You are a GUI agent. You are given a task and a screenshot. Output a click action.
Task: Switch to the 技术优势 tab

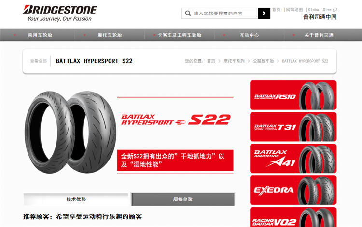click(76, 199)
